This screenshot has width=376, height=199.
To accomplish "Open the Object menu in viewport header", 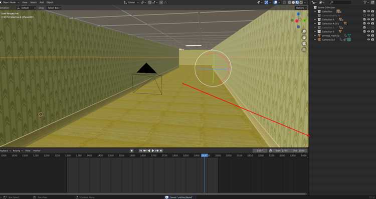I will (50, 2).
